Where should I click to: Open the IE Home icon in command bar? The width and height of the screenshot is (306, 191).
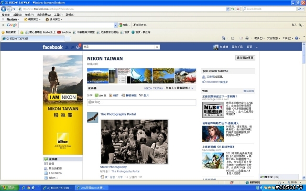click(x=224, y=38)
